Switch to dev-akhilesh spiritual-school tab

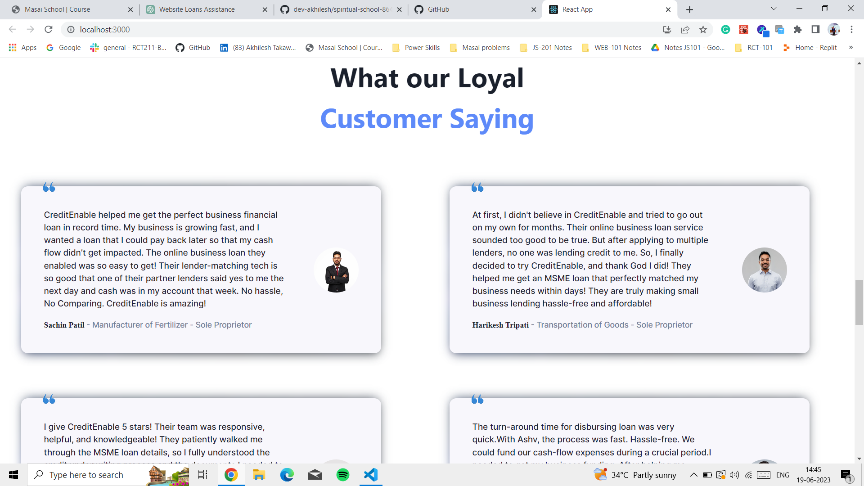pyautogui.click(x=342, y=9)
